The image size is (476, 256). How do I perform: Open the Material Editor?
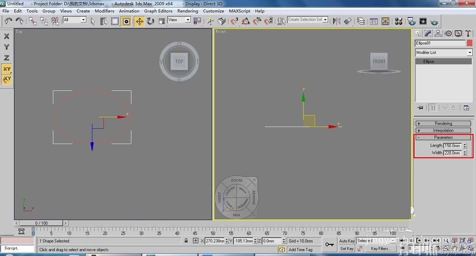point(399,21)
